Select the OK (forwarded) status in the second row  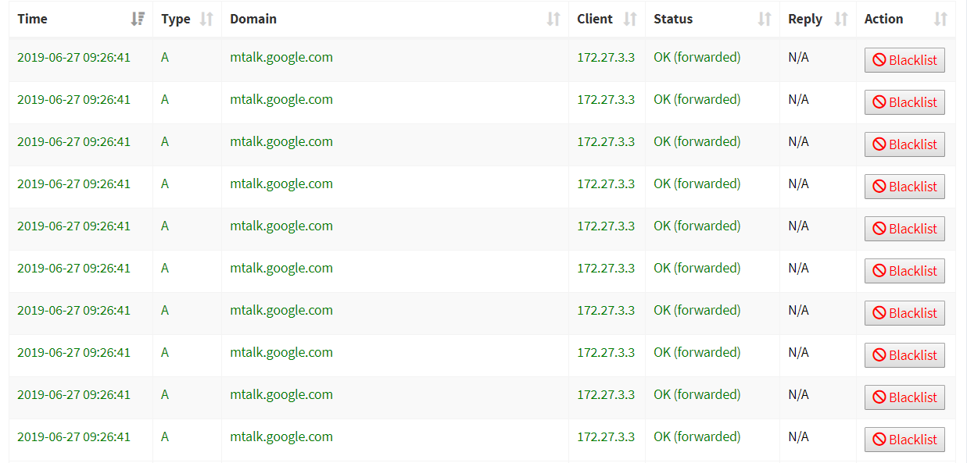697,99
